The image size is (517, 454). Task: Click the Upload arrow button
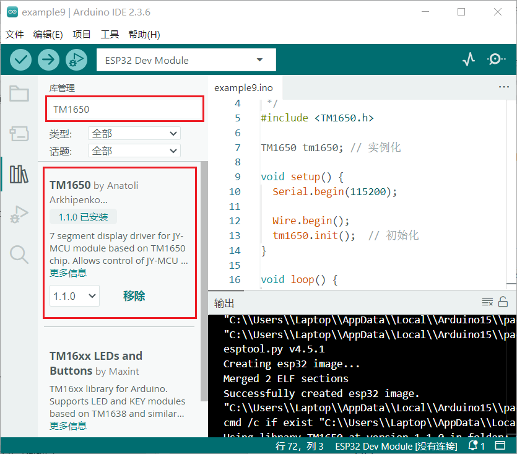[x=48, y=59]
